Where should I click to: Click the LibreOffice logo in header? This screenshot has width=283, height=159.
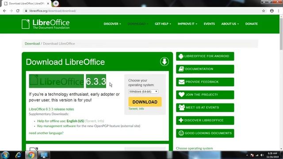(46, 24)
